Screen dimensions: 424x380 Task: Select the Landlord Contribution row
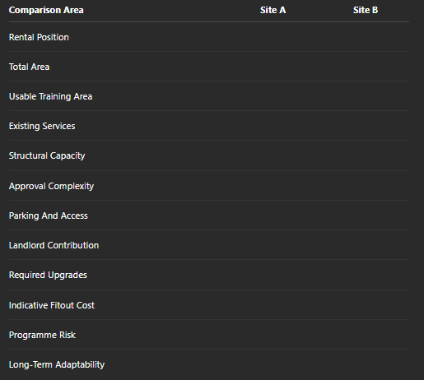pos(209,245)
